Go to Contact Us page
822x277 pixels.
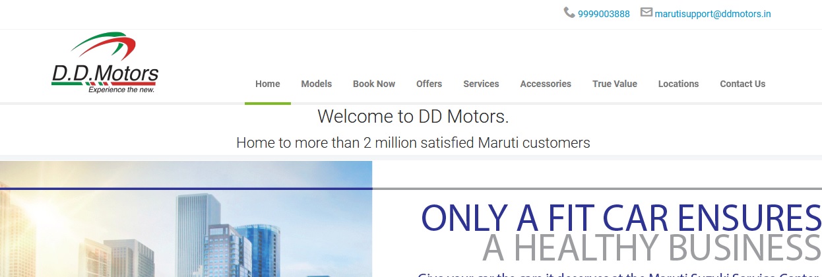point(743,84)
